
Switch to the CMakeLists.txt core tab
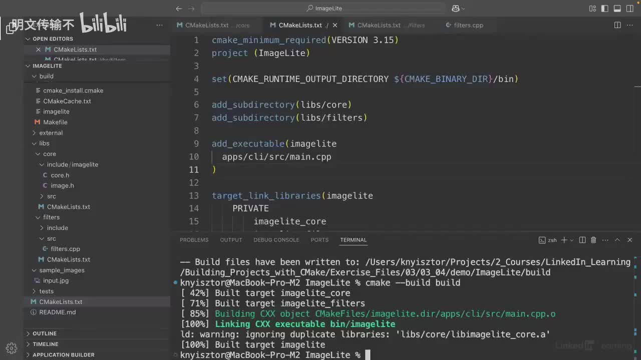pyautogui.click(x=213, y=25)
